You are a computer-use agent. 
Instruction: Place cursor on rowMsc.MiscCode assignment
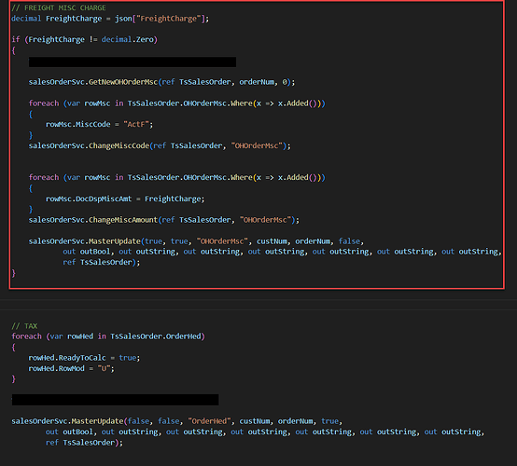coord(99,125)
